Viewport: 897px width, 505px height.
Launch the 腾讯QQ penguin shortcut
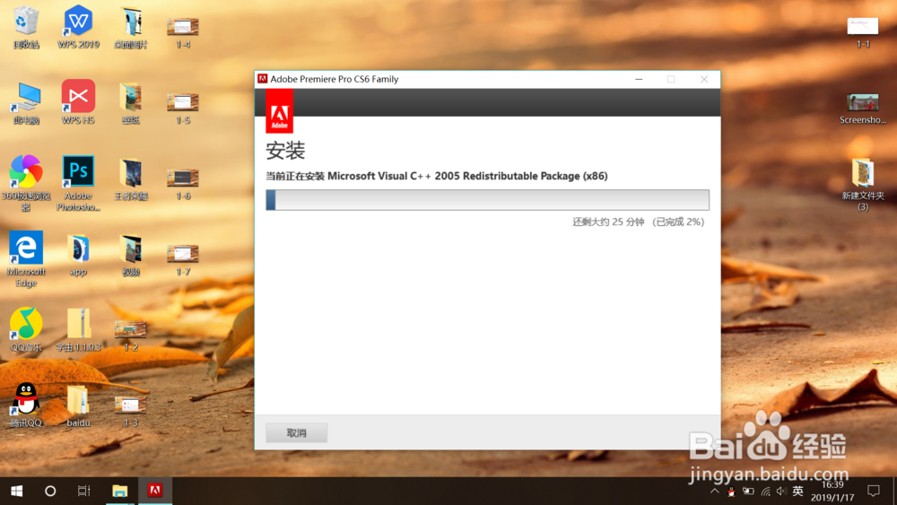(26, 405)
